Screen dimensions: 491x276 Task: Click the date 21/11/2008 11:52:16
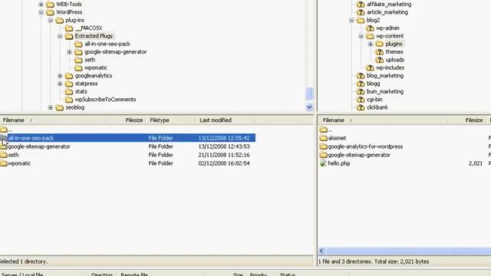pos(224,155)
